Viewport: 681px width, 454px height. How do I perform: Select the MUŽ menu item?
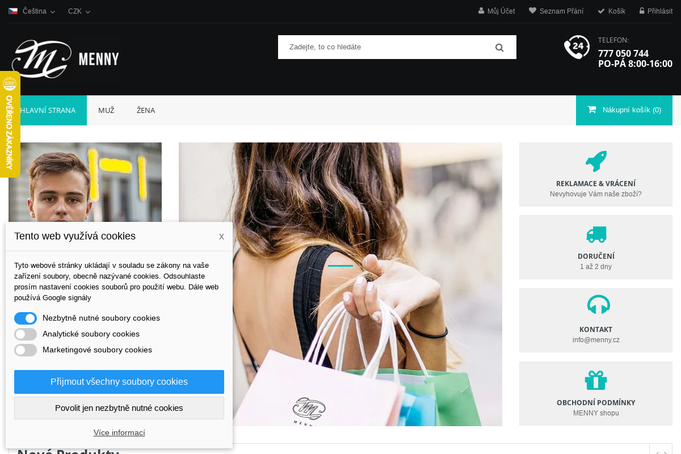(106, 110)
